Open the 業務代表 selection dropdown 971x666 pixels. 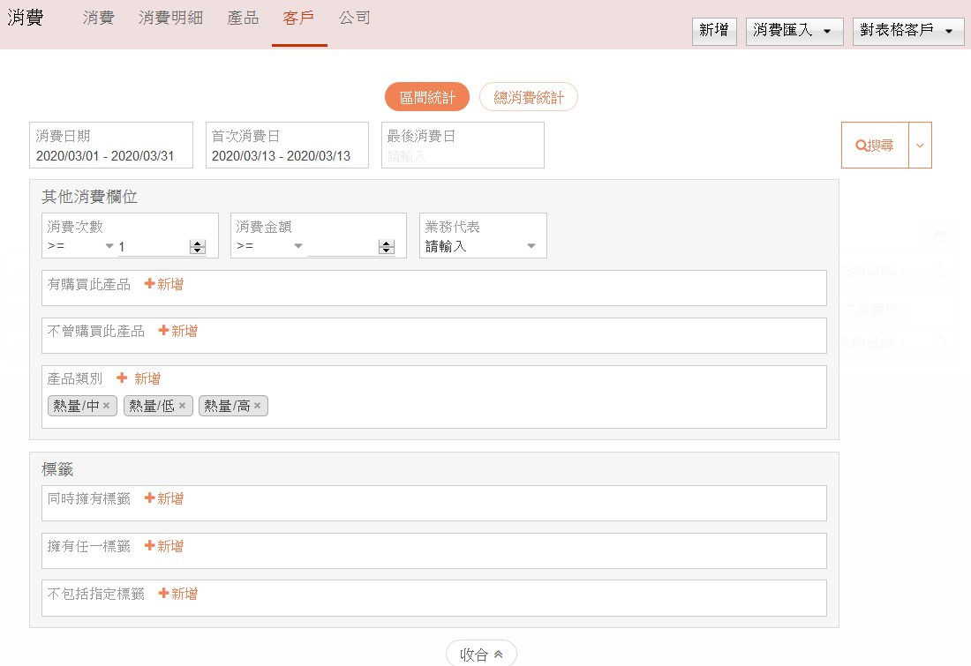[482, 246]
